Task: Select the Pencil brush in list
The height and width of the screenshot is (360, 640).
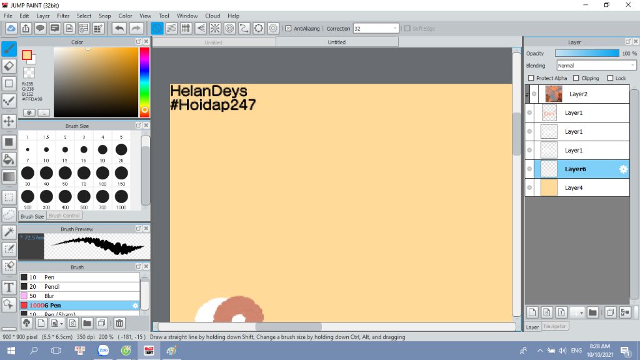Action: tap(79, 286)
